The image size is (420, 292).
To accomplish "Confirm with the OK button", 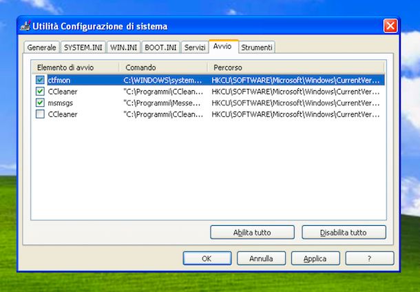I will [207, 258].
